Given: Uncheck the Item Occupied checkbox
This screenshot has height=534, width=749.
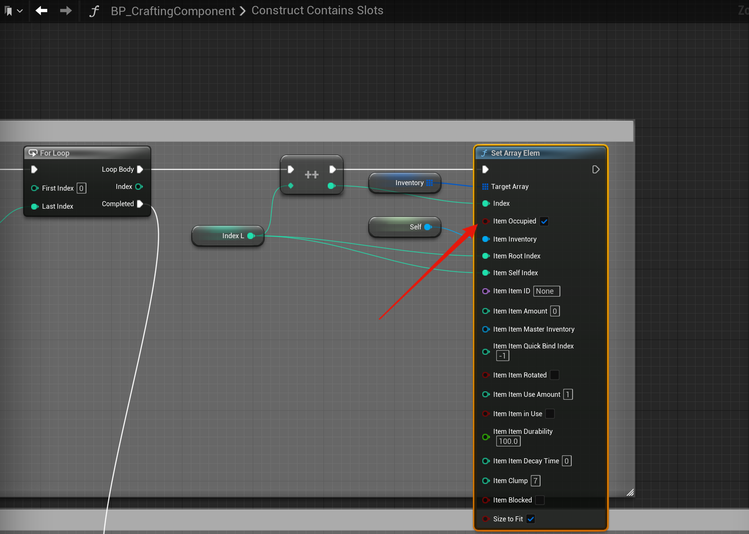Looking at the screenshot, I should click(544, 221).
